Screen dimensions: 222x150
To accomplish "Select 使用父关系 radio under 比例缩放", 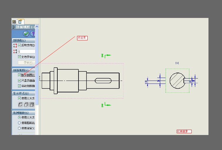I will pyautogui.click(x=19, y=117).
